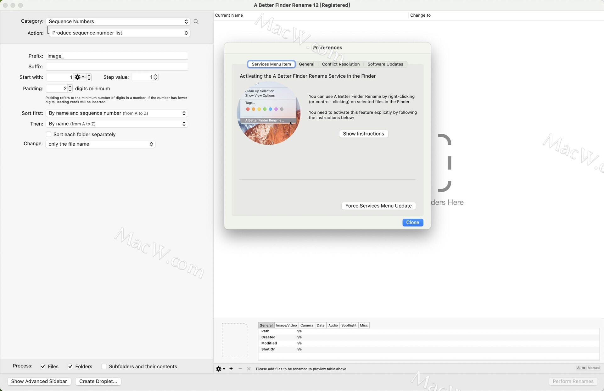Select the Camera metadata tab
The image size is (604, 391).
click(x=307, y=325)
